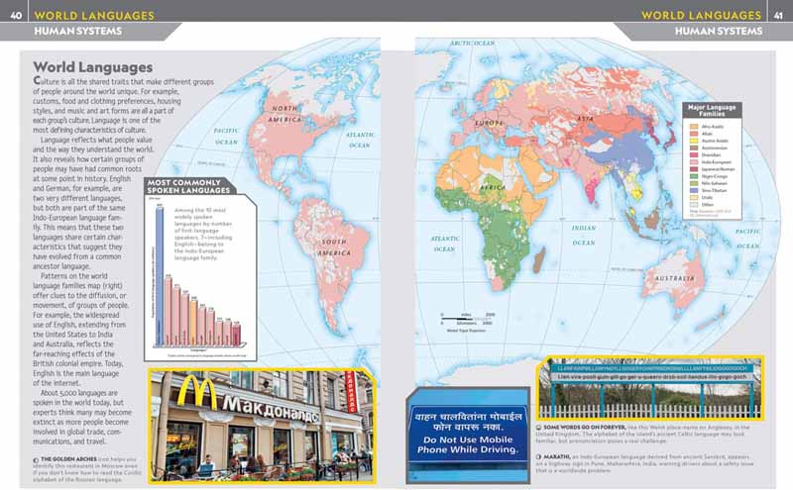Screen dimensions: 793x490
Task: Click the "SOUTH AMERICA" map label
Action: point(334,247)
